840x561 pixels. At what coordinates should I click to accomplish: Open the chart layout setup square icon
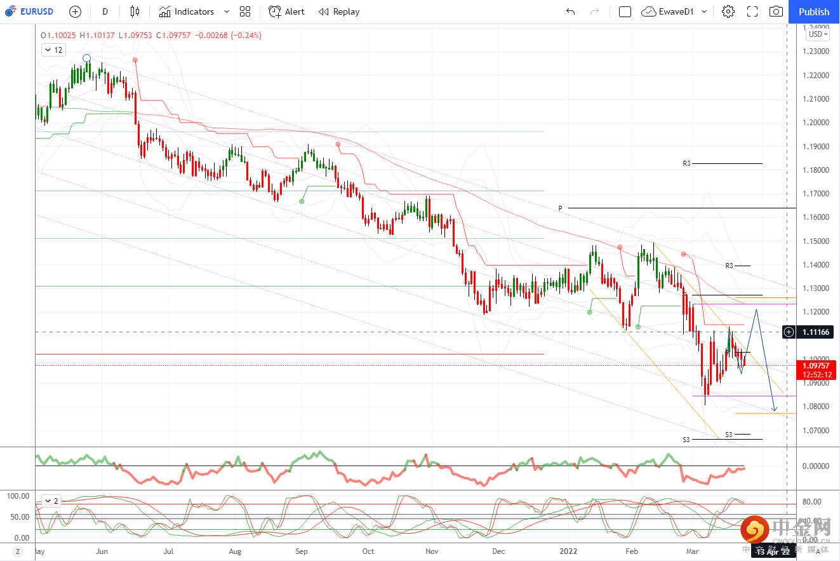pyautogui.click(x=625, y=11)
